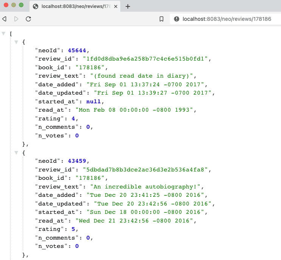Click the browser back arrow icon
Image resolution: width=281 pixels, height=260 pixels.
(4, 19)
